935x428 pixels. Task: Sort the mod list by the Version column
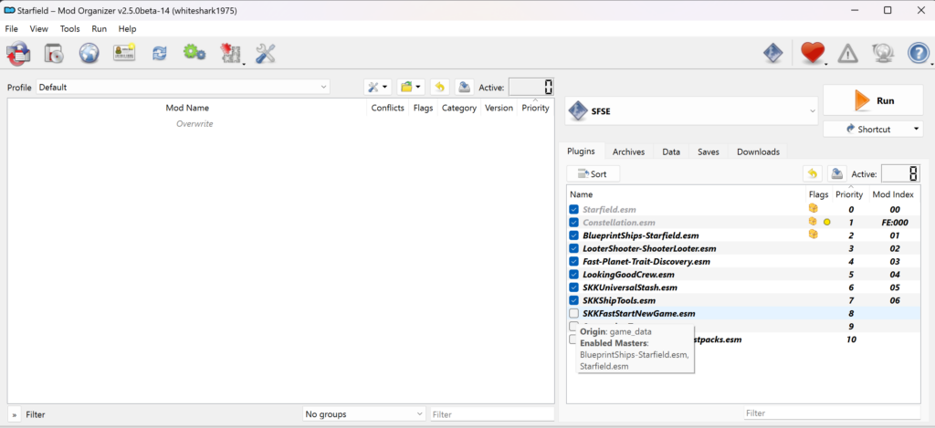(499, 108)
